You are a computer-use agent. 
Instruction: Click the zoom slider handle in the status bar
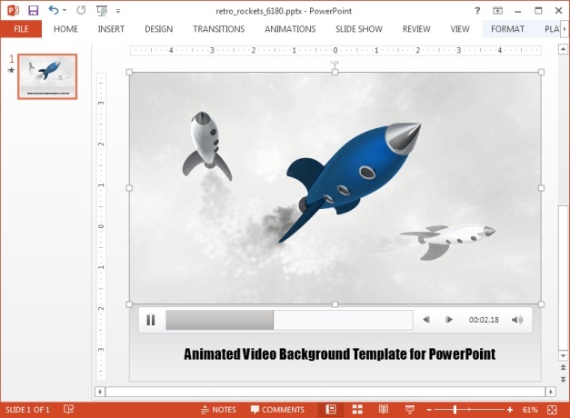click(455, 410)
